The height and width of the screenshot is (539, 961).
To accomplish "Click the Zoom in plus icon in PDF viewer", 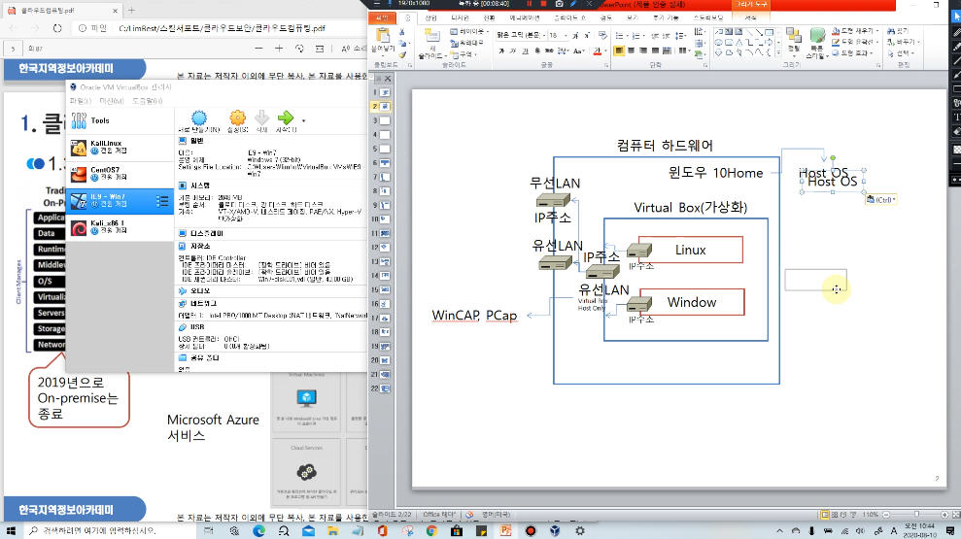I will coord(279,49).
